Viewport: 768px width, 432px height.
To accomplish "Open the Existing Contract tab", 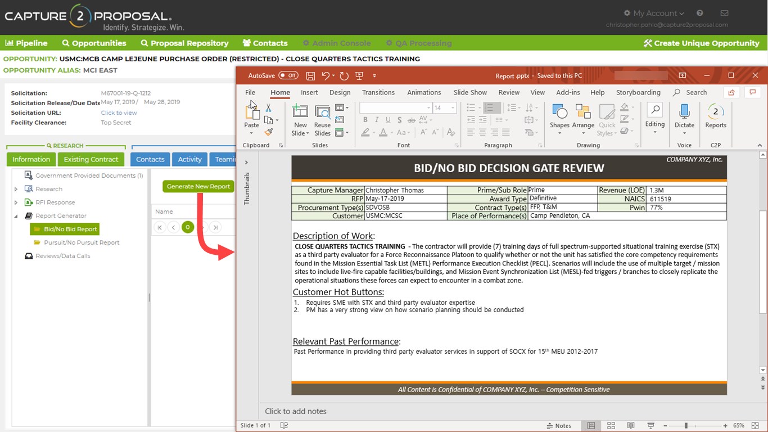I will pos(91,159).
